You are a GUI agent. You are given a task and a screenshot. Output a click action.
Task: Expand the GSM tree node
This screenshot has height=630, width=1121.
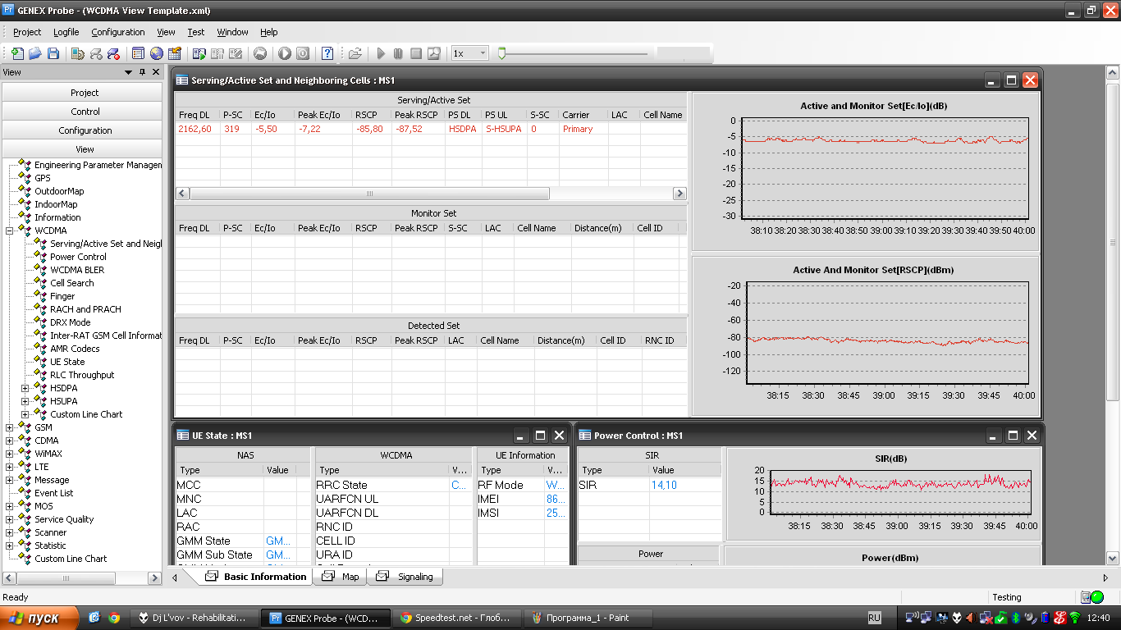pos(10,427)
